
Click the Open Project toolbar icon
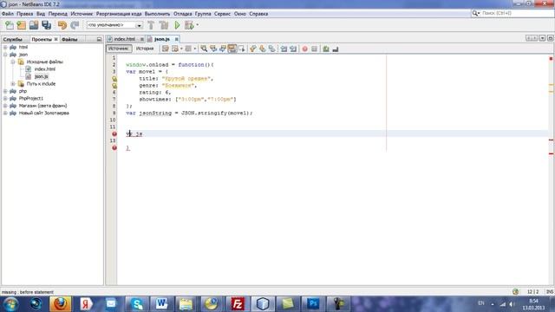point(34,25)
